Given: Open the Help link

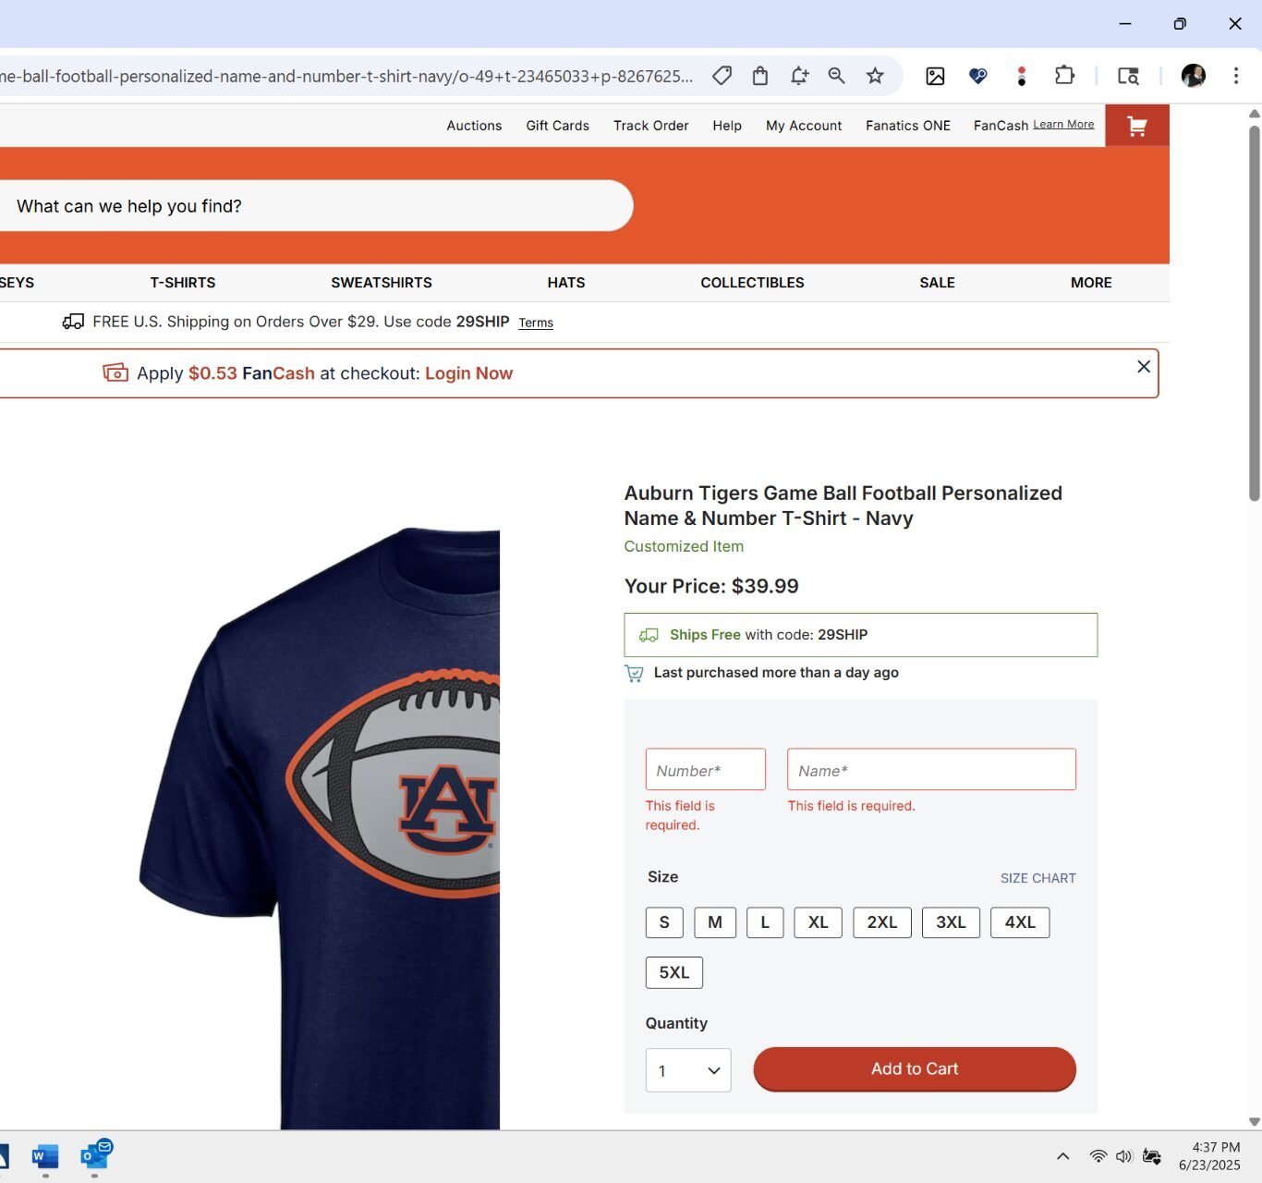Looking at the screenshot, I should pos(727,126).
